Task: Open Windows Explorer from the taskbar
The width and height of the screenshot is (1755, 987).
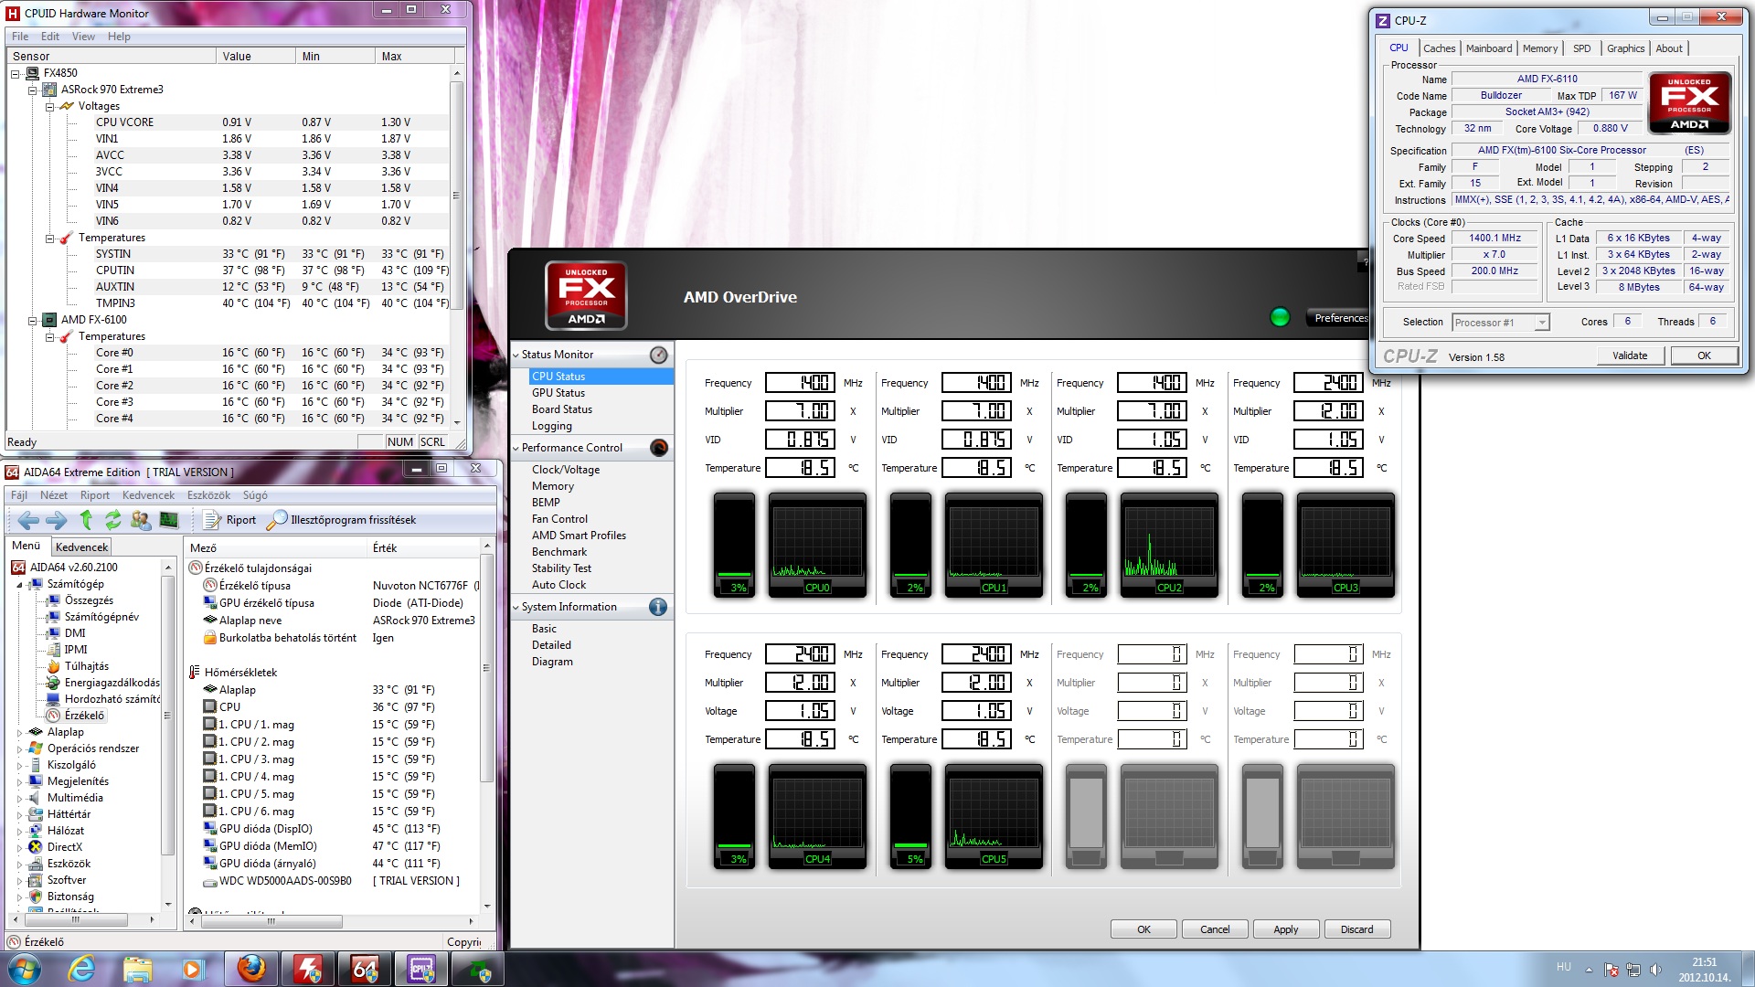Action: (137, 969)
